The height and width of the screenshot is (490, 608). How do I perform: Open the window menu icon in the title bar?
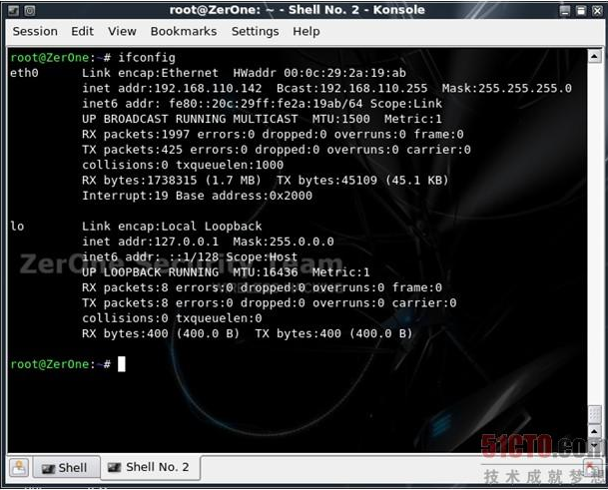pos(11,10)
